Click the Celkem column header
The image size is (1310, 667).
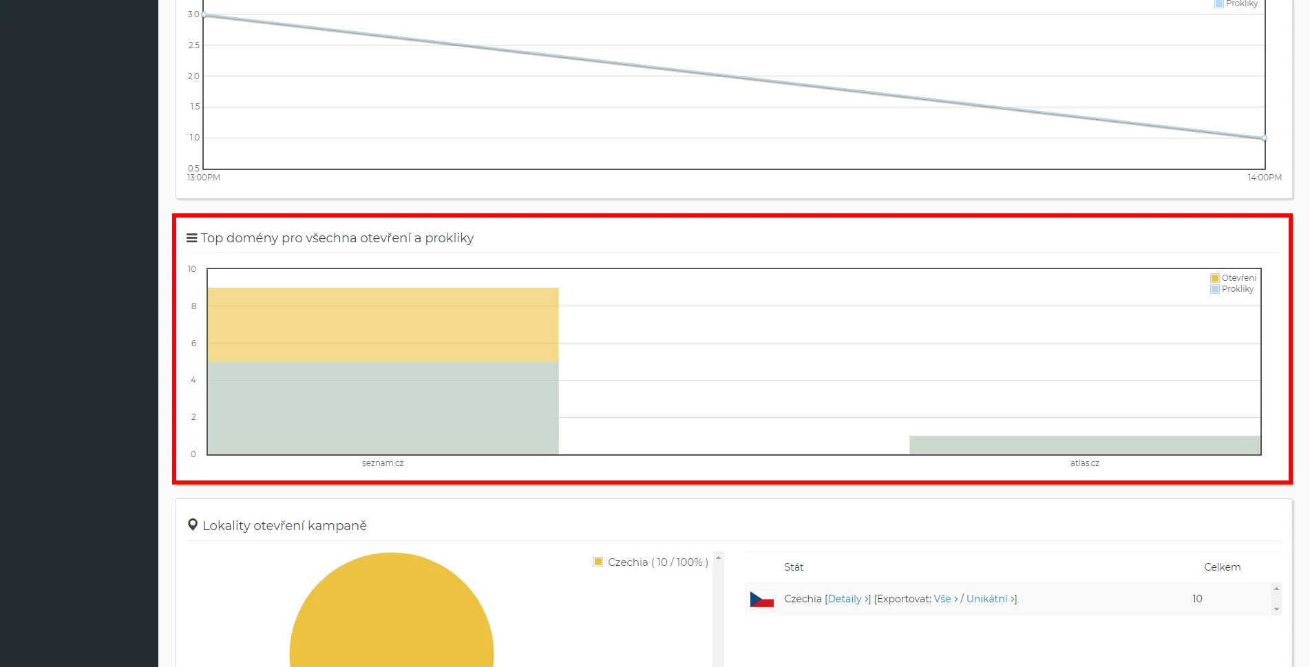(1222, 567)
